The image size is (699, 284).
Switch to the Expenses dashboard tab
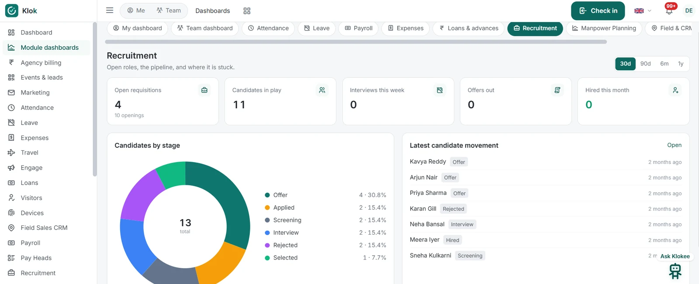coord(405,28)
